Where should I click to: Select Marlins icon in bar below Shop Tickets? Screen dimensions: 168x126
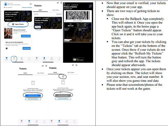[x=22, y=58]
